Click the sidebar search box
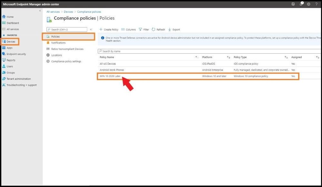Image resolution: width=322 pixels, height=187 pixels. [67, 29]
